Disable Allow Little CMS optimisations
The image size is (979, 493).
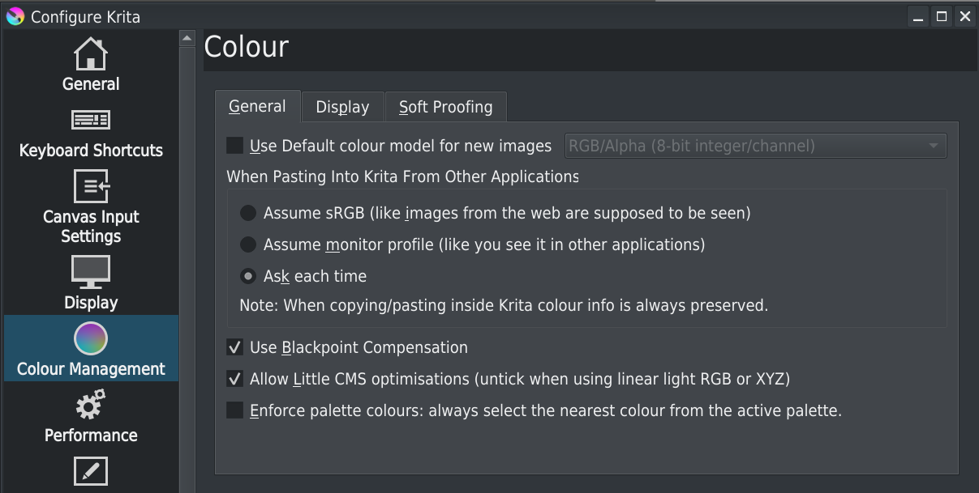[x=235, y=379]
